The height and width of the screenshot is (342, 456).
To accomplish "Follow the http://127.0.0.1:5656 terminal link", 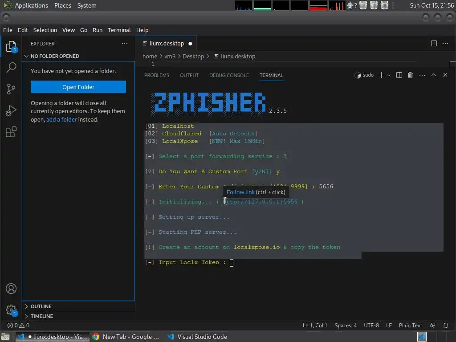I will point(260,202).
